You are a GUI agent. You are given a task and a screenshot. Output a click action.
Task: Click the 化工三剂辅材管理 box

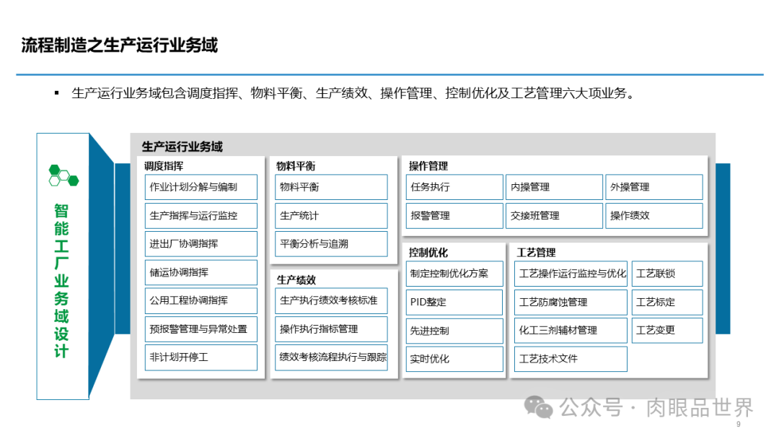571,331
